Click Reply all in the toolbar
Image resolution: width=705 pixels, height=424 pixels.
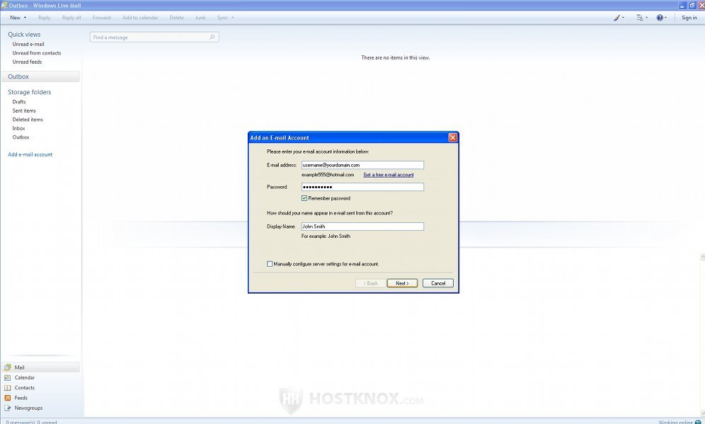pyautogui.click(x=71, y=18)
